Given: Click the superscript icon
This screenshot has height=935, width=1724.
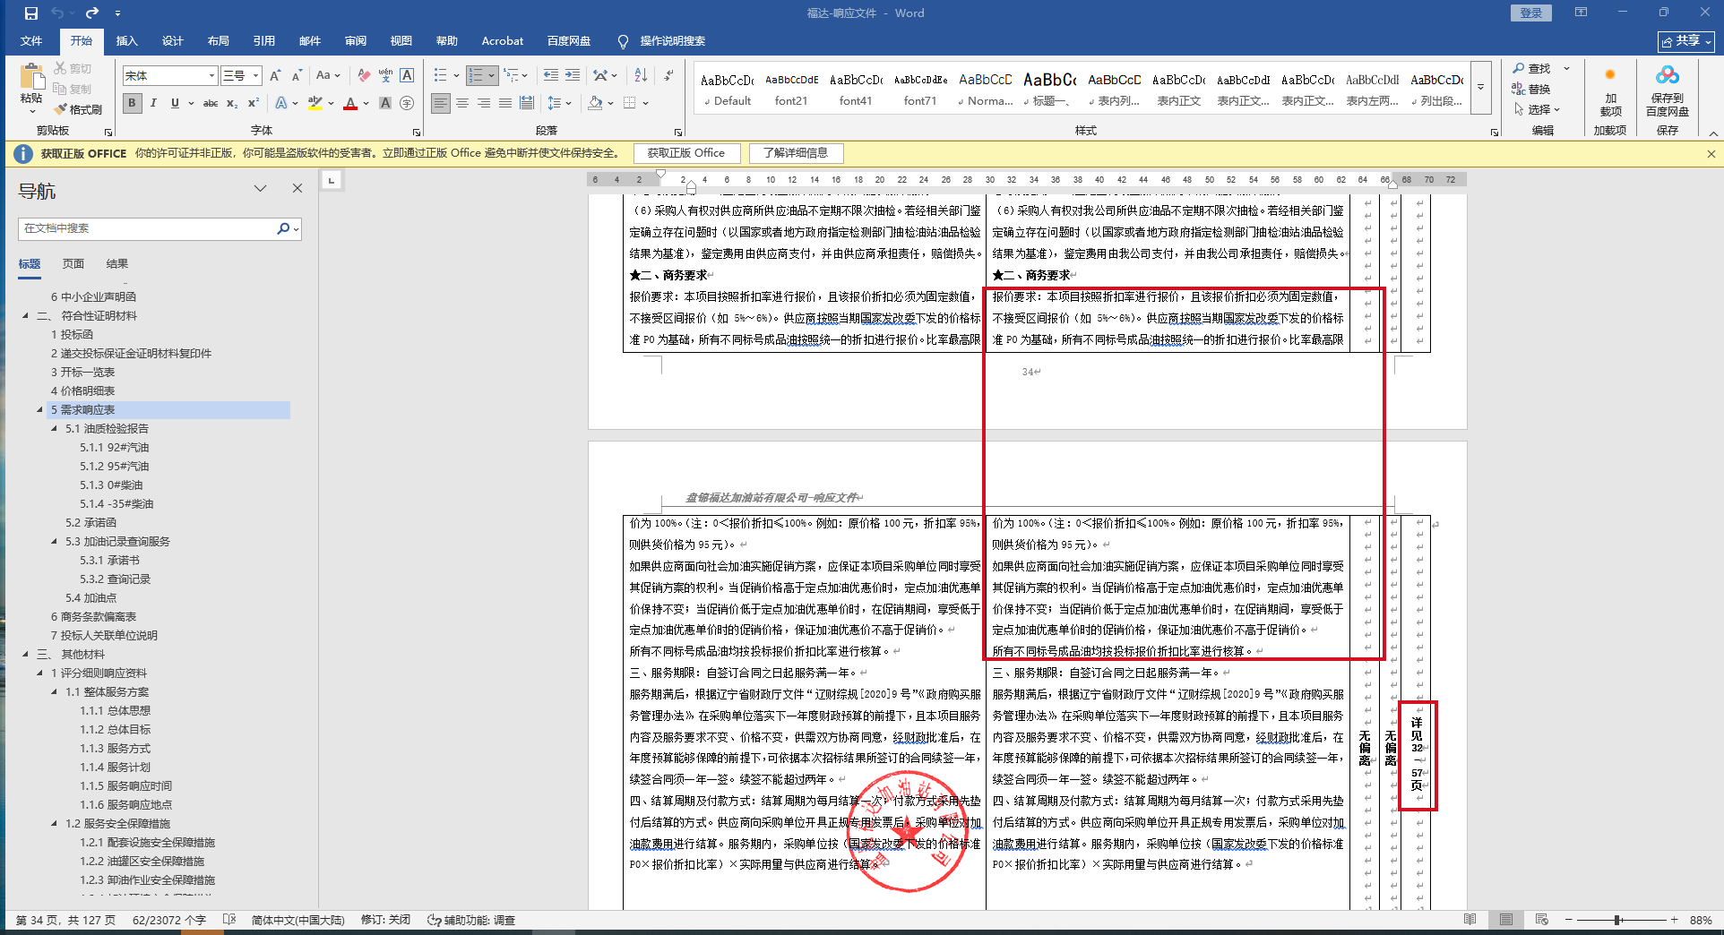Looking at the screenshot, I should pyautogui.click(x=254, y=104).
